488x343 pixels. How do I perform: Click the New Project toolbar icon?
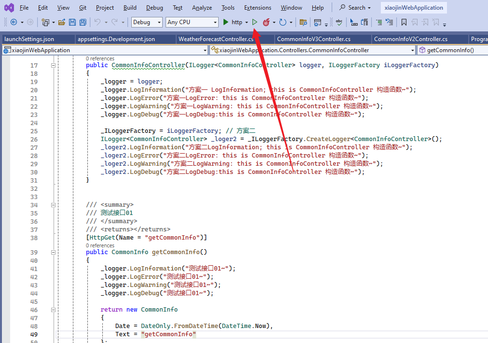coord(45,22)
